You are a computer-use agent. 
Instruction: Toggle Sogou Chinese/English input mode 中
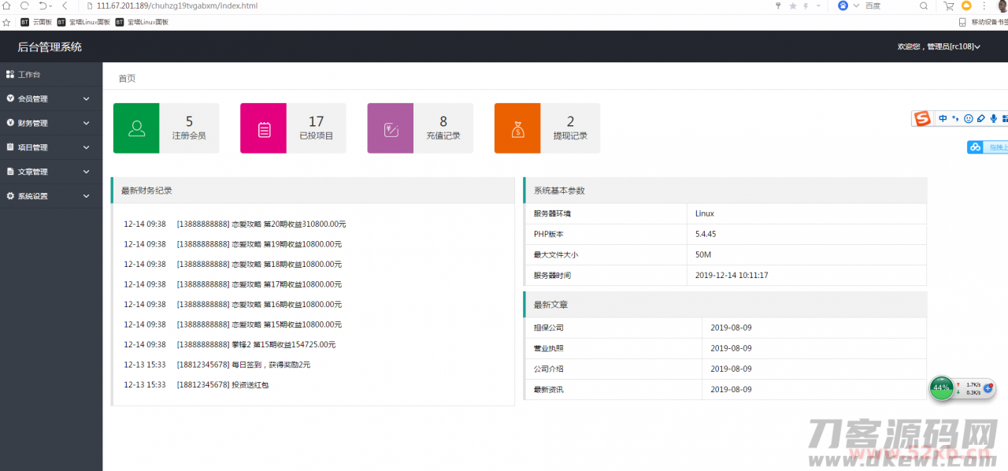click(x=943, y=119)
